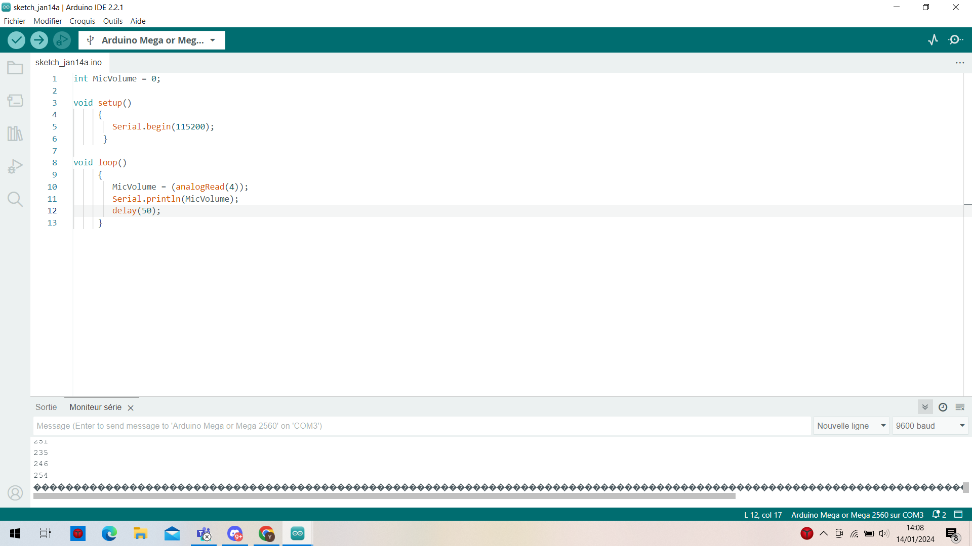Click the serial message input field
This screenshot has width=972, height=546.
click(421, 426)
